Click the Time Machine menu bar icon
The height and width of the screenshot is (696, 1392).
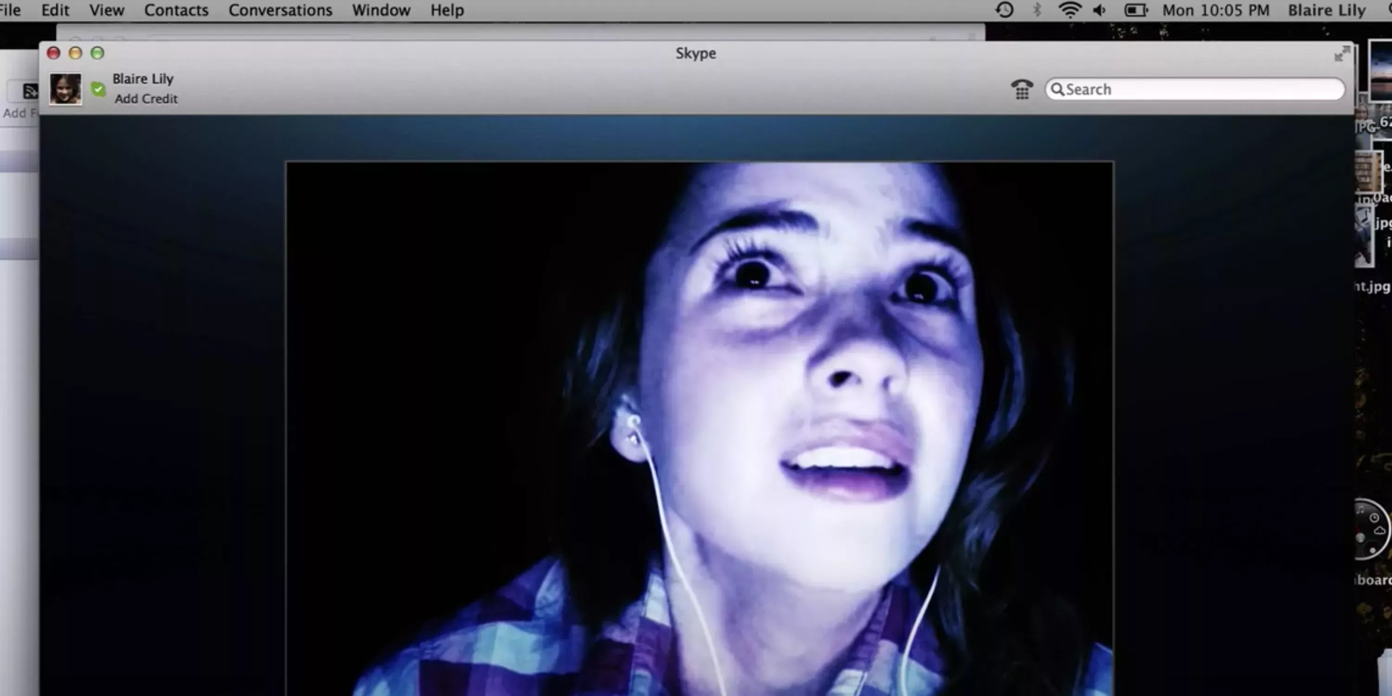coord(1004,10)
